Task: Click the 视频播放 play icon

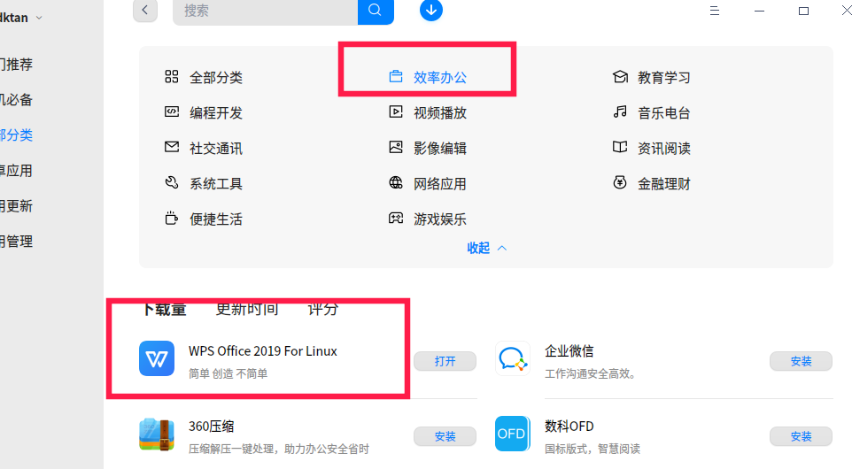Action: pos(396,111)
